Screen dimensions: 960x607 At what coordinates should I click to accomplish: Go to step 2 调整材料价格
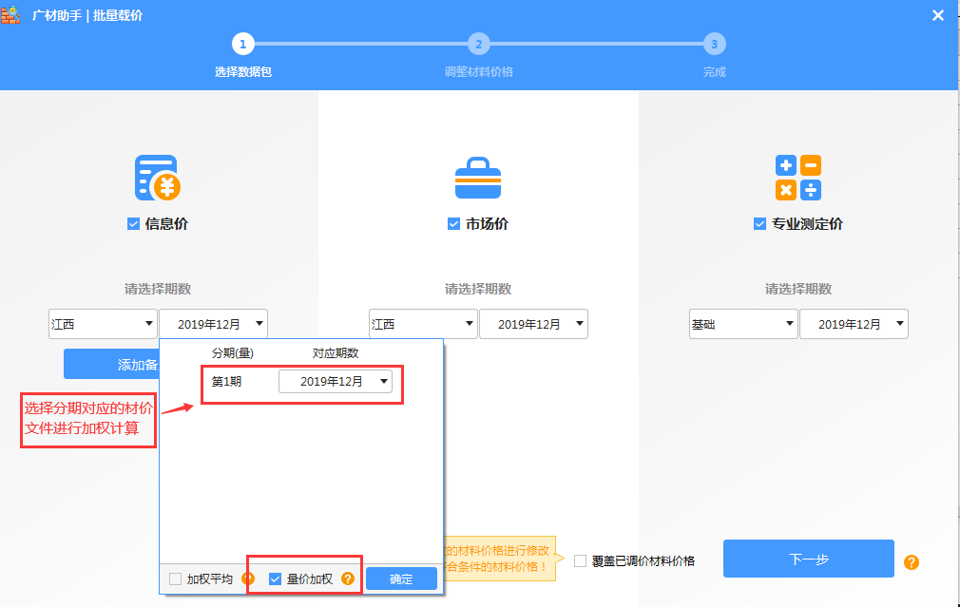tap(478, 44)
